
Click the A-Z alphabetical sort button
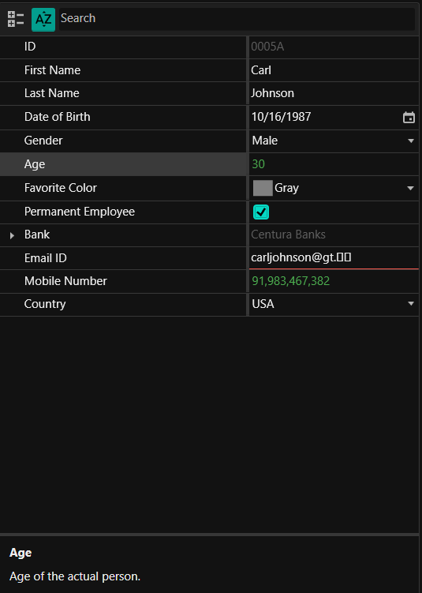pos(43,19)
